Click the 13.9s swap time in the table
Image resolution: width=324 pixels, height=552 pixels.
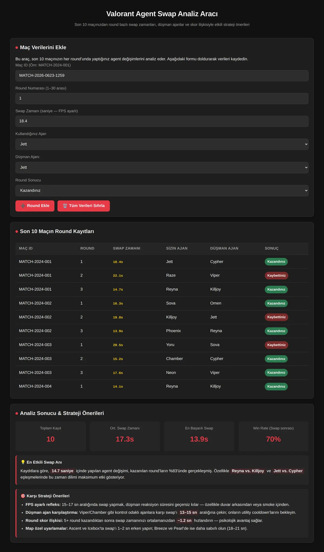[x=118, y=331]
